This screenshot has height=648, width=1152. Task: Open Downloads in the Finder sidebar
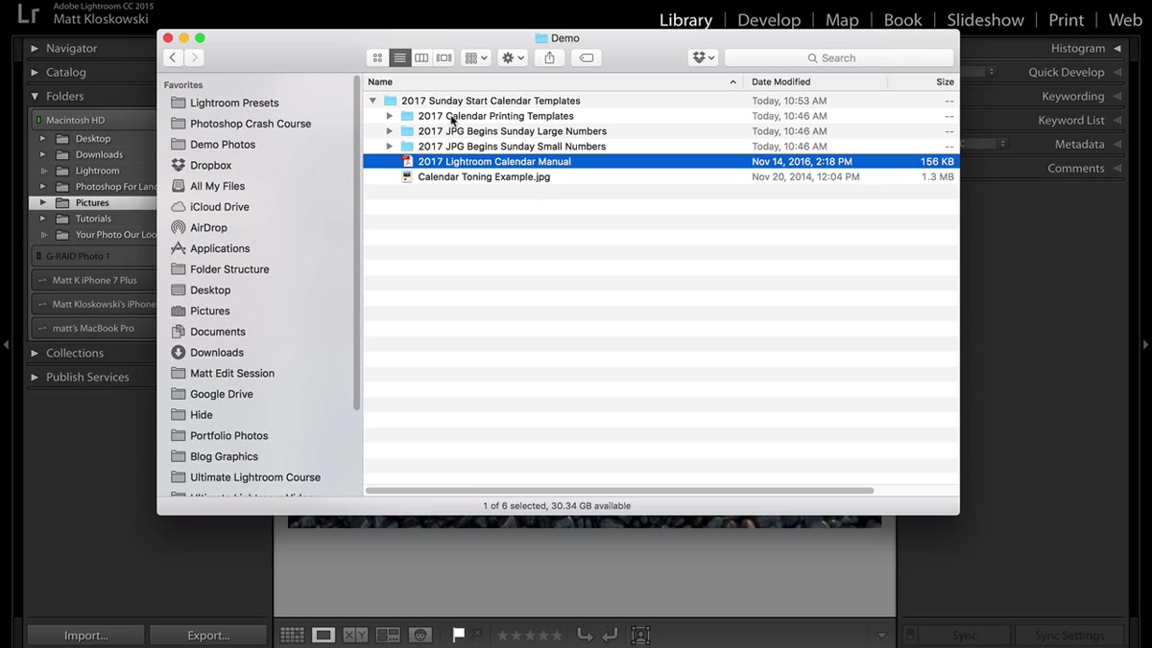[x=216, y=353]
